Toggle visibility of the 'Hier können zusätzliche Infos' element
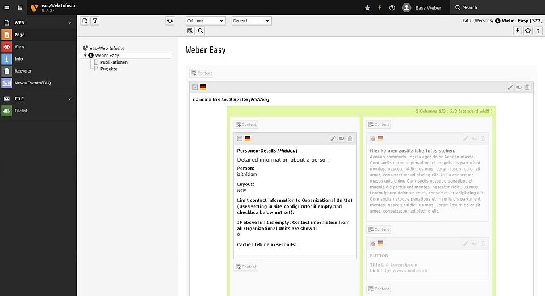Screen dimensions: 545x296 coord(474,138)
